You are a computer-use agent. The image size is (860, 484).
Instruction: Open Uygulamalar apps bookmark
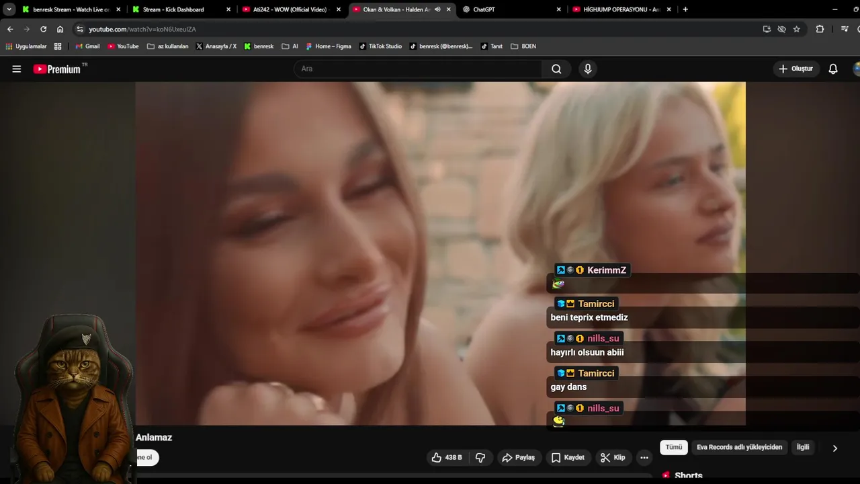(x=26, y=46)
